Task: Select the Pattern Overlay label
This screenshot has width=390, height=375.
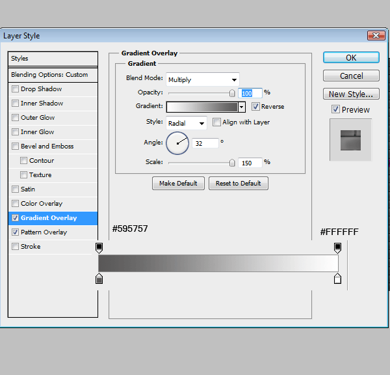Action: pyautogui.click(x=44, y=232)
